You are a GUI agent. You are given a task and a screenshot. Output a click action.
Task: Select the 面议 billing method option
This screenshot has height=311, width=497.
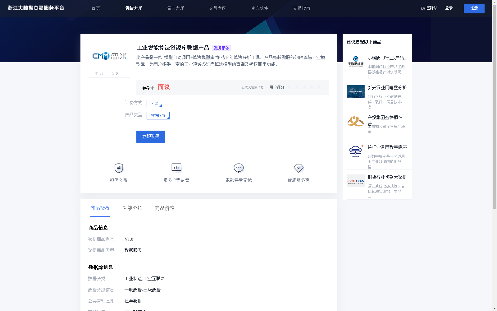(x=154, y=103)
